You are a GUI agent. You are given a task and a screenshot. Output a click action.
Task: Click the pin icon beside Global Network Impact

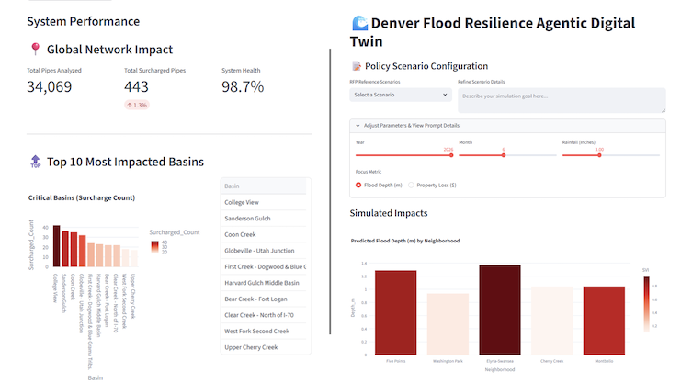35,50
